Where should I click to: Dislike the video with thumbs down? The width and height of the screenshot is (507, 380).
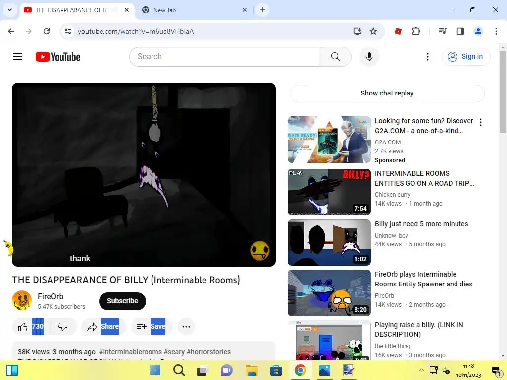[x=63, y=327]
